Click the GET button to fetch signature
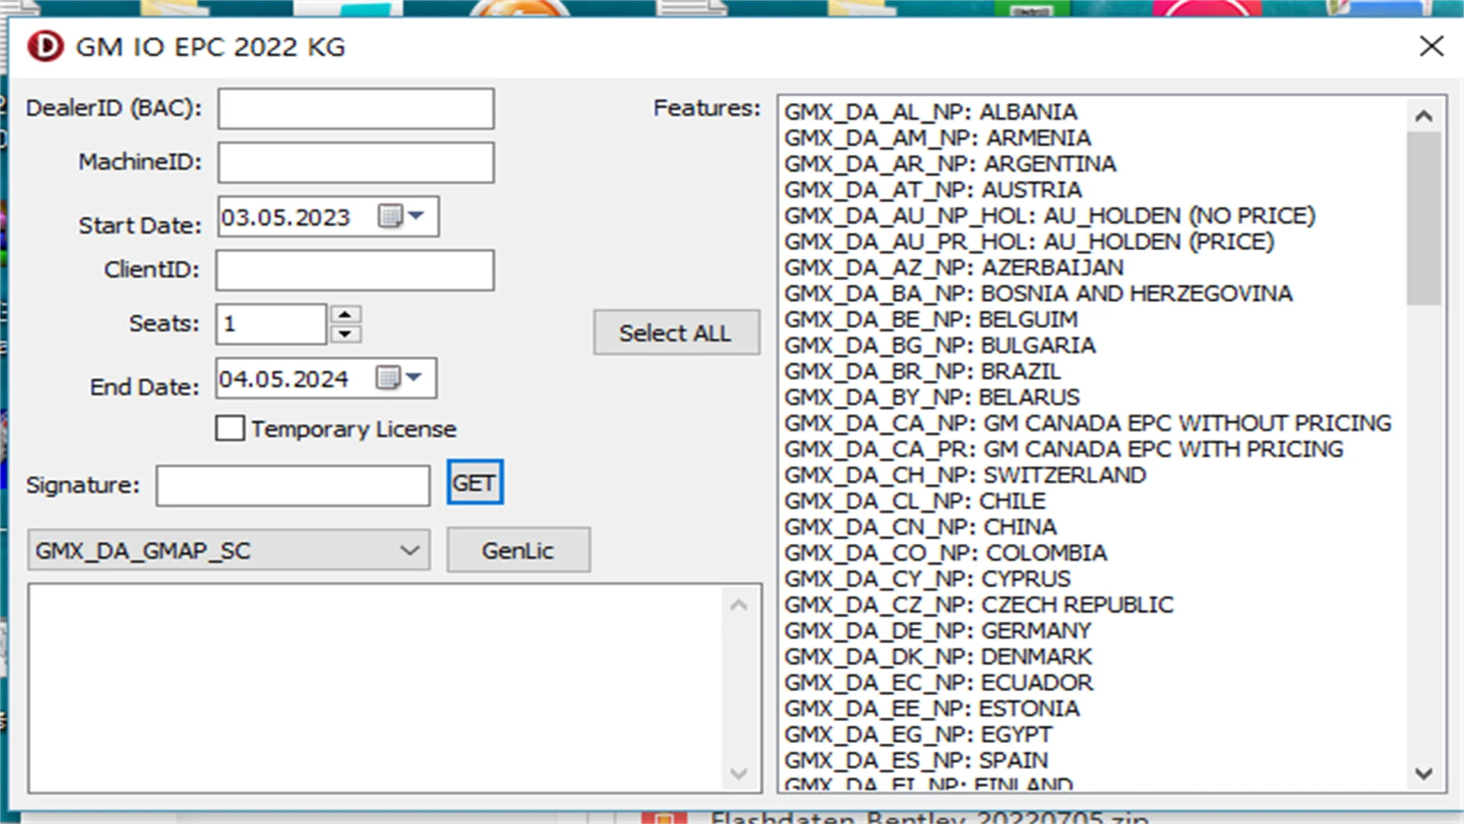 tap(473, 483)
